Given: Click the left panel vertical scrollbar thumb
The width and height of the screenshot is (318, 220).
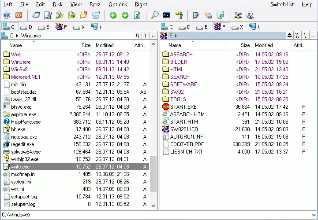Looking at the screenshot, I should [153, 174].
